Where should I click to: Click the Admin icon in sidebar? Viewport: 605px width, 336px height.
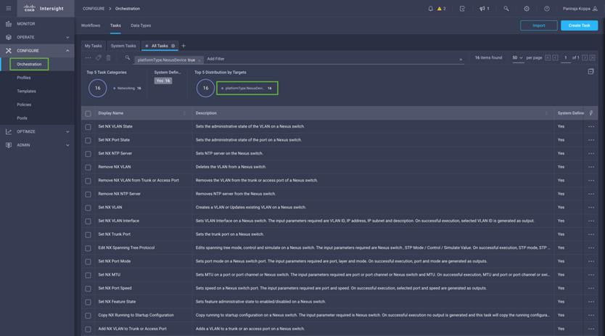[x=9, y=145]
